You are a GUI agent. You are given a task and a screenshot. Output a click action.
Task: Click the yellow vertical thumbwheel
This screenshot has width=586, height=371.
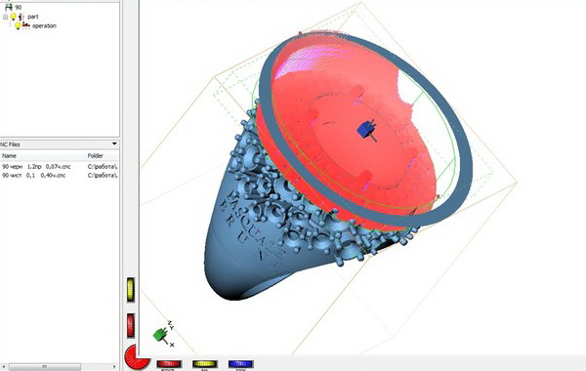[x=131, y=290]
